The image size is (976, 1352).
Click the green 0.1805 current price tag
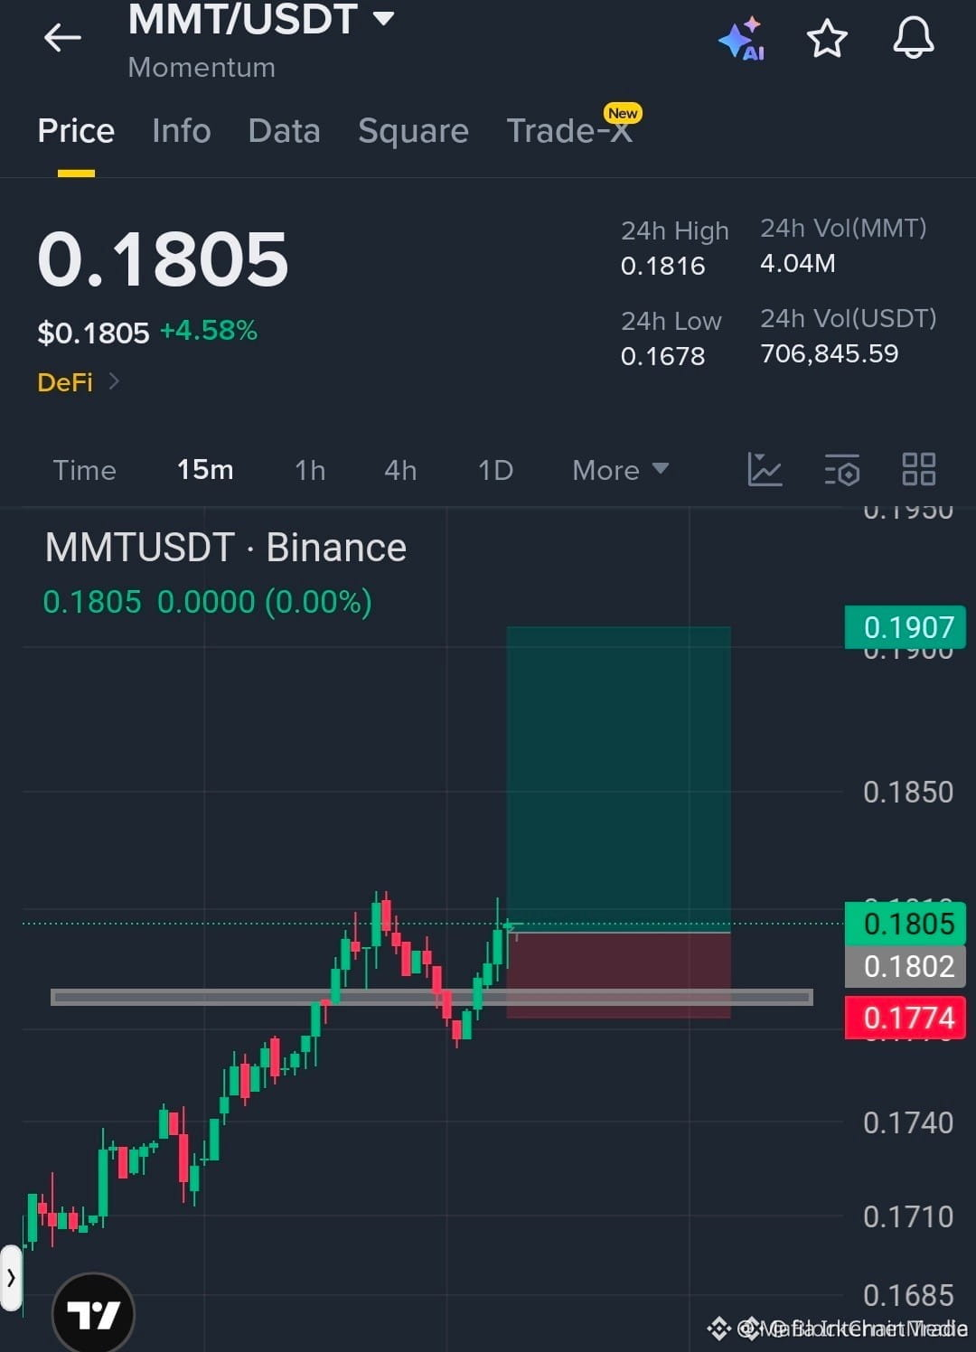click(x=906, y=924)
